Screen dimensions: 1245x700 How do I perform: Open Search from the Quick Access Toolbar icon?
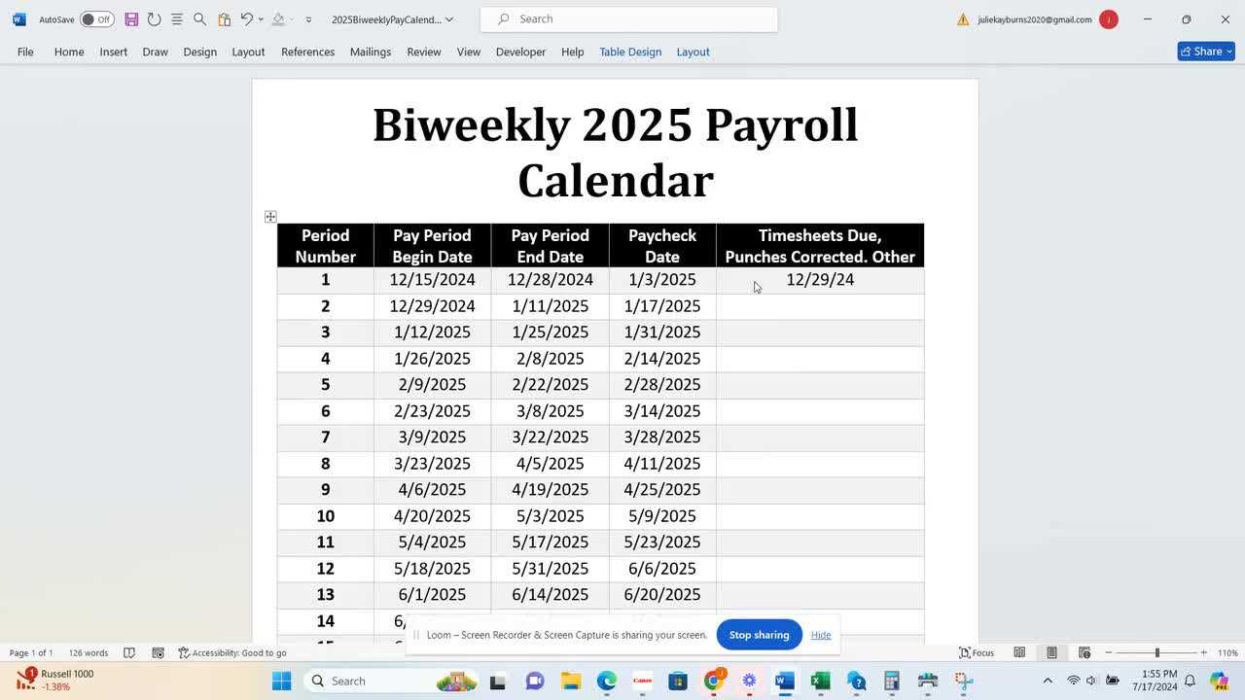[x=200, y=18]
